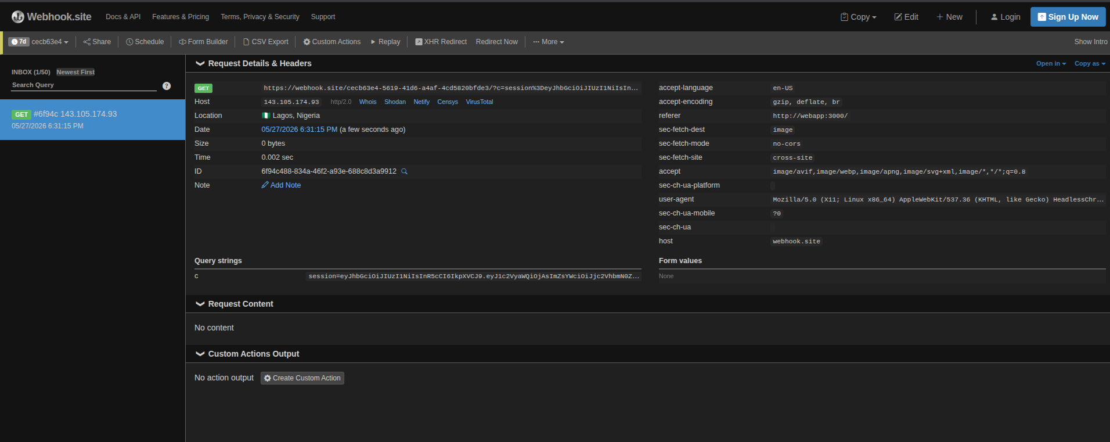The height and width of the screenshot is (442, 1110).
Task: Open the 'Open in' dropdown
Action: (1051, 63)
